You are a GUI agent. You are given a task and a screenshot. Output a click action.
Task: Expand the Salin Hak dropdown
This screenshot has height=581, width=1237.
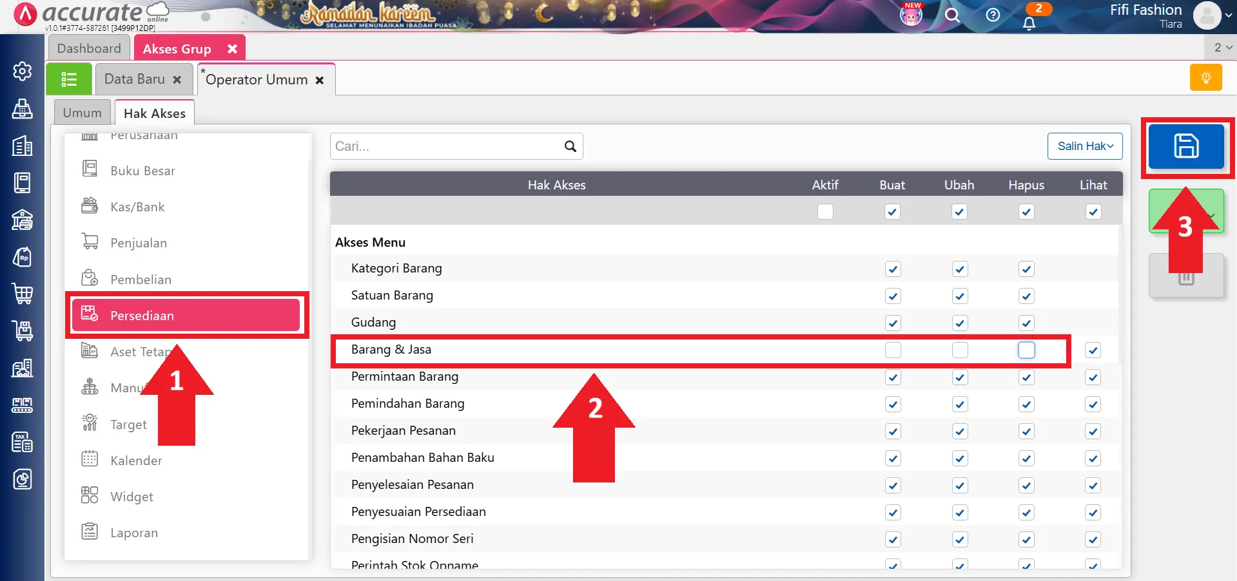[x=1085, y=146]
